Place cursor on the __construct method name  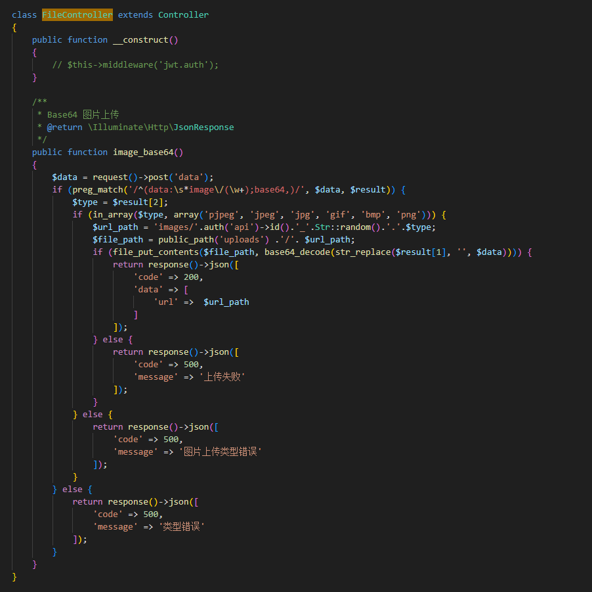point(141,39)
